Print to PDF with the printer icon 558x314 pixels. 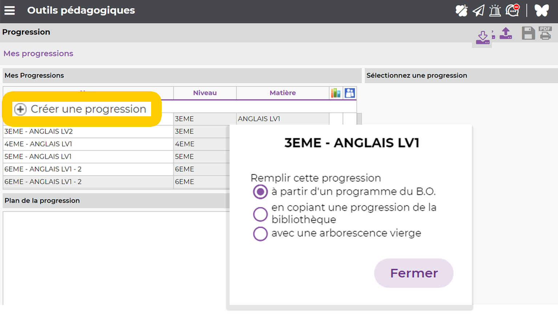coord(545,33)
